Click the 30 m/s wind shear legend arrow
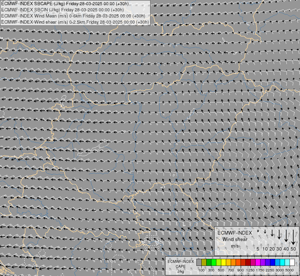Image resolution: width=300 pixels, height=276 pixels. (x=279, y=234)
